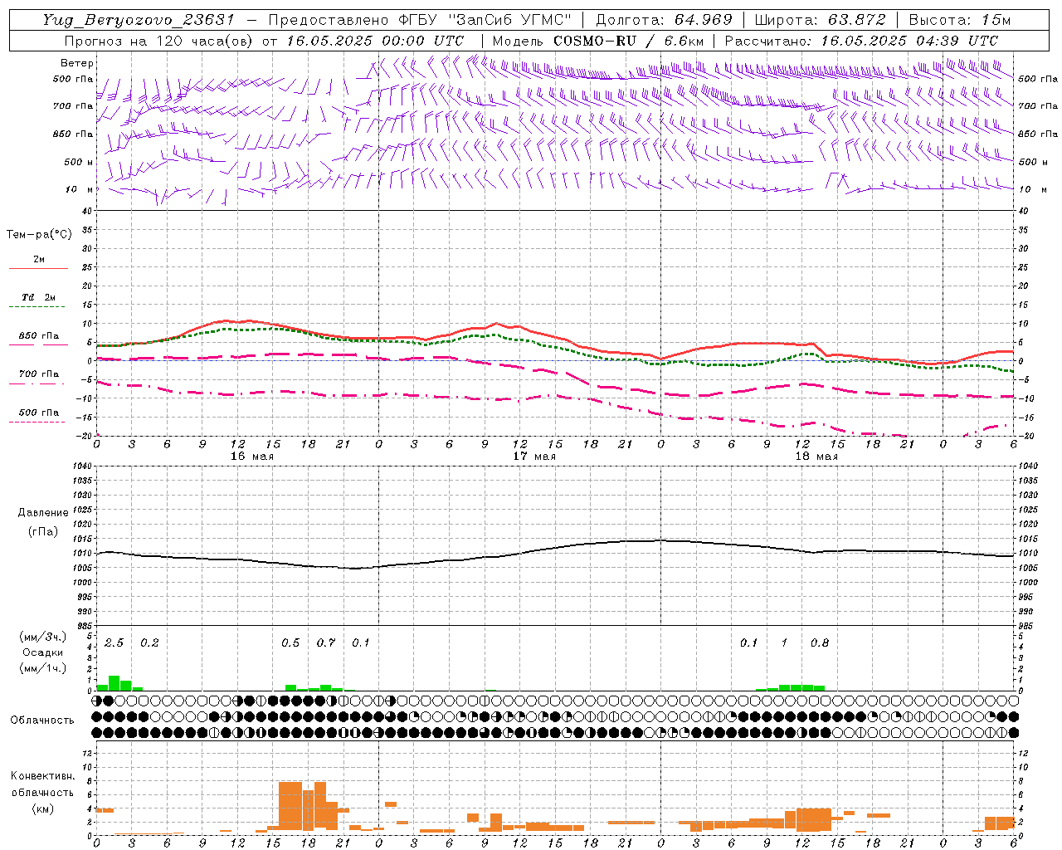Click the forecast start 16.05.2025 00:00 UTC
Viewport: 1062px width, 850px height.
pos(375,40)
